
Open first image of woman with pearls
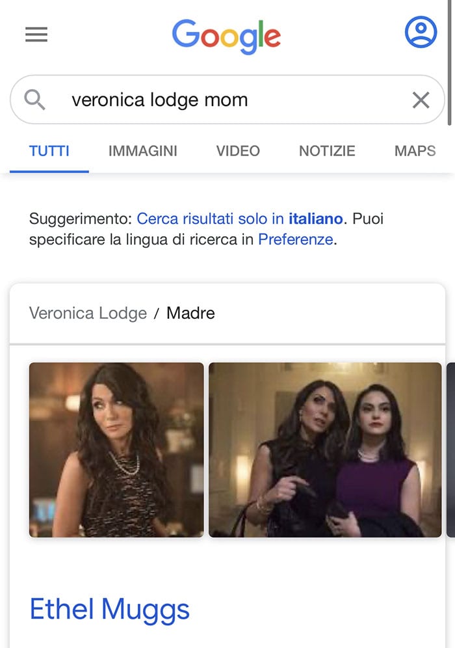[116, 450]
